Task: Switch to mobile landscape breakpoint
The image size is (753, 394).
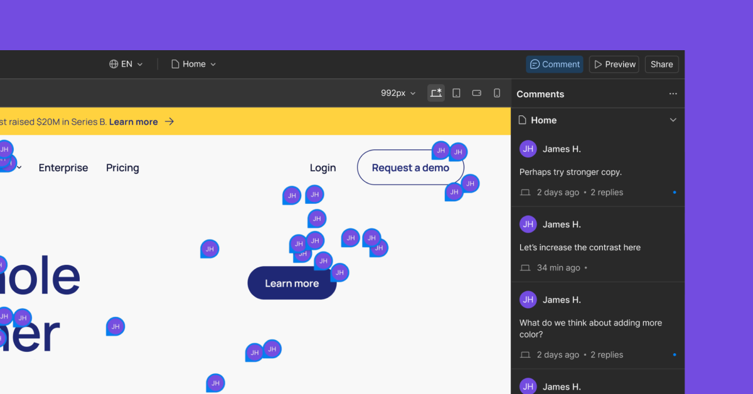Action: pos(476,93)
